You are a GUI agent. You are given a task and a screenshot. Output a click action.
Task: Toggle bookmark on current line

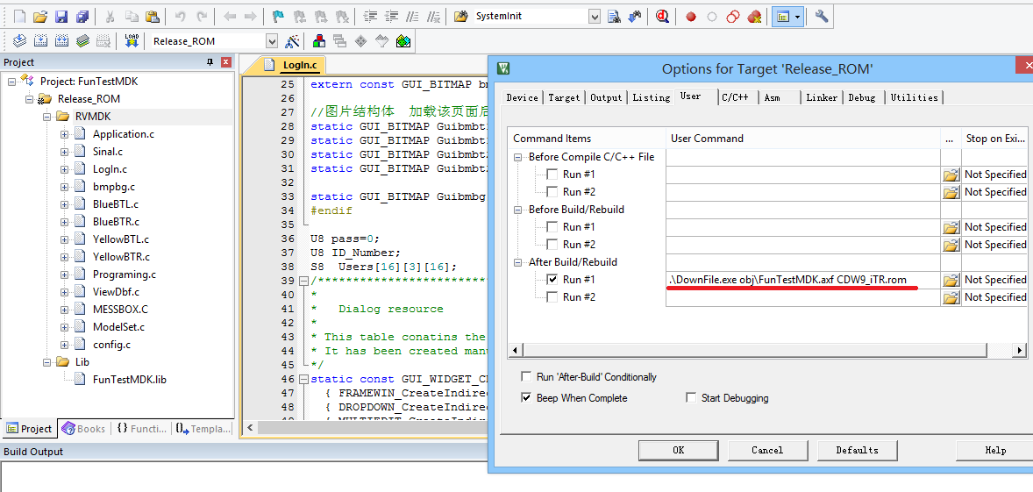click(x=279, y=17)
